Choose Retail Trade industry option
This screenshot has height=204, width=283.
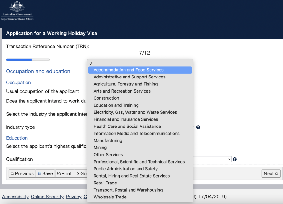pyautogui.click(x=105, y=183)
